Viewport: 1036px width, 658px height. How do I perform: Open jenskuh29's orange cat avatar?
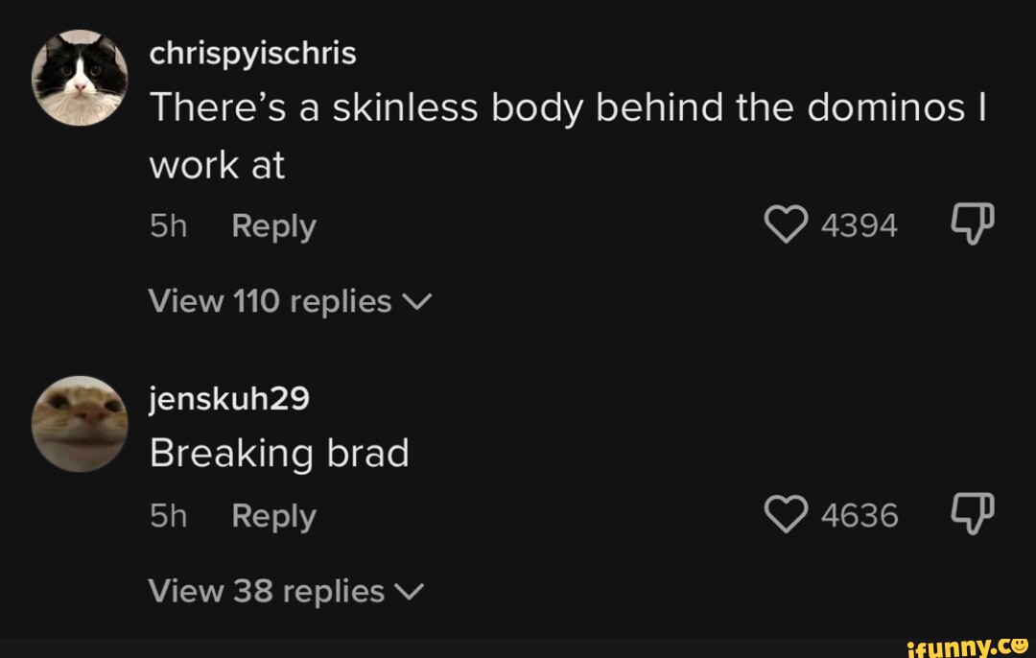80,424
